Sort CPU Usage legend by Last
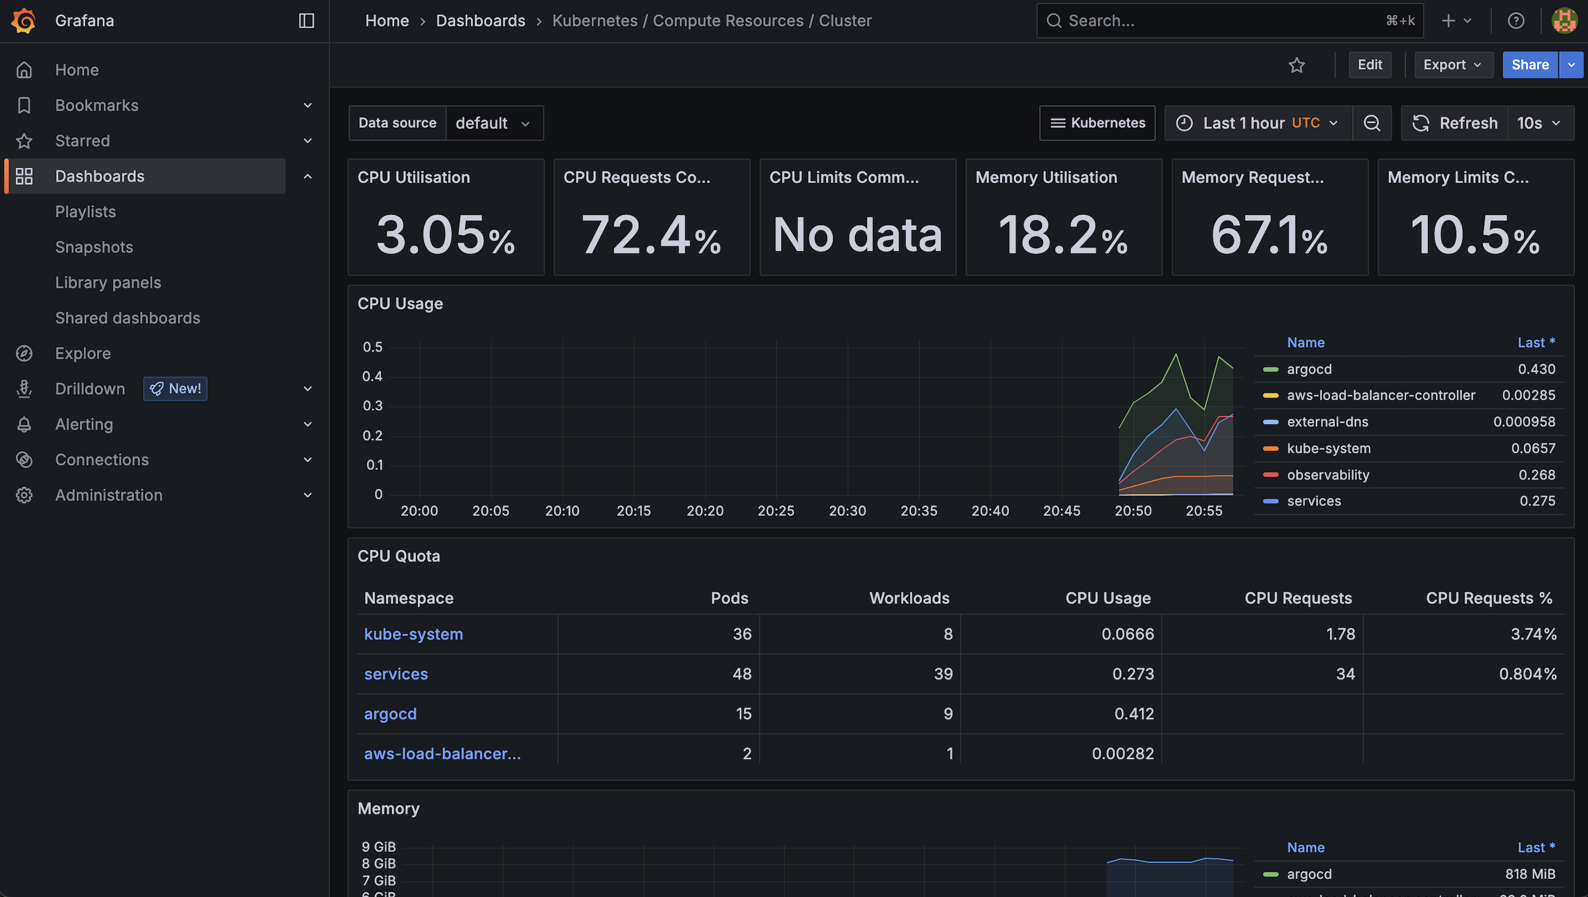1588x897 pixels. [1536, 343]
